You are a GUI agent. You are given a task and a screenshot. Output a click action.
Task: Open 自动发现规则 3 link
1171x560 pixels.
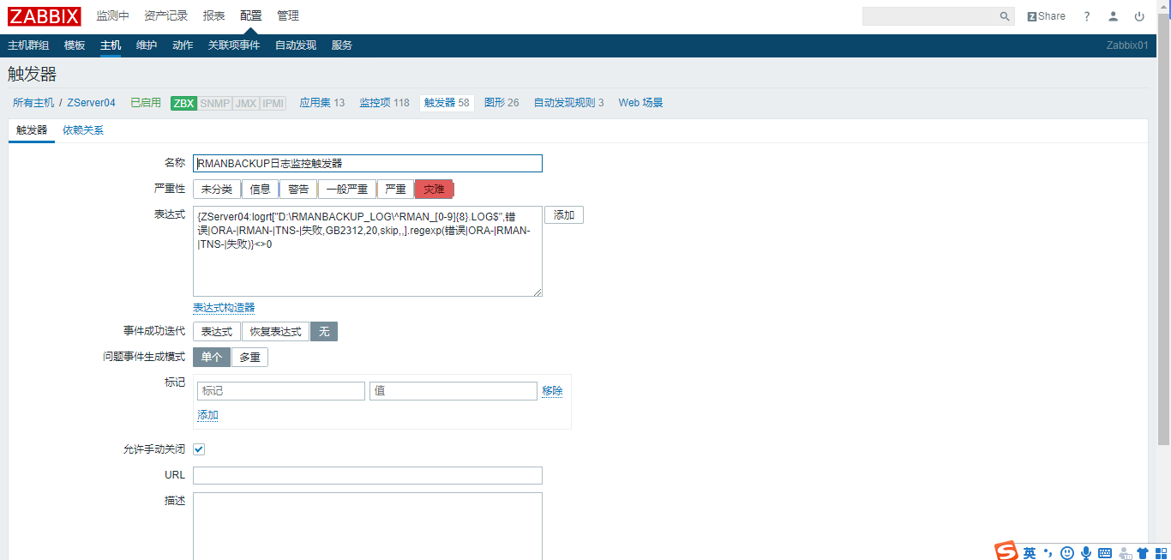[568, 103]
